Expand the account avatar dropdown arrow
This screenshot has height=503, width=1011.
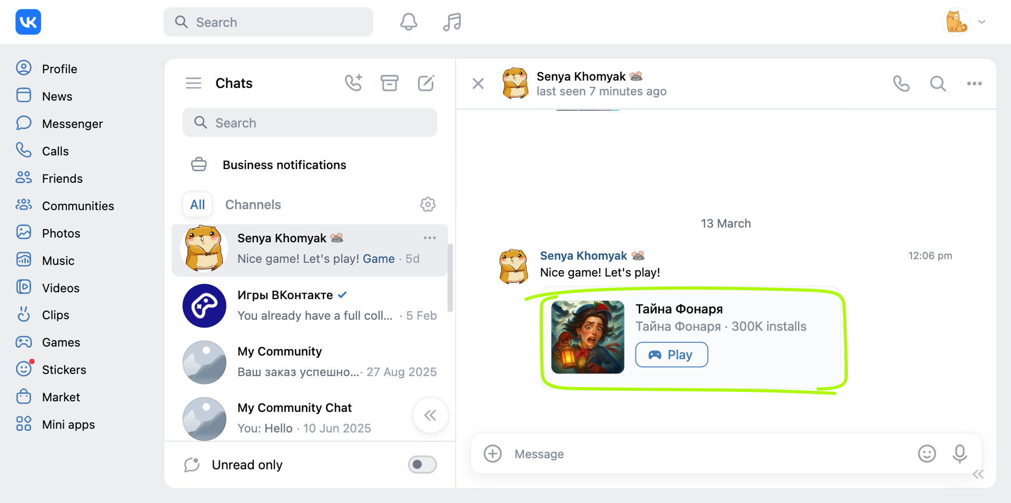(982, 22)
